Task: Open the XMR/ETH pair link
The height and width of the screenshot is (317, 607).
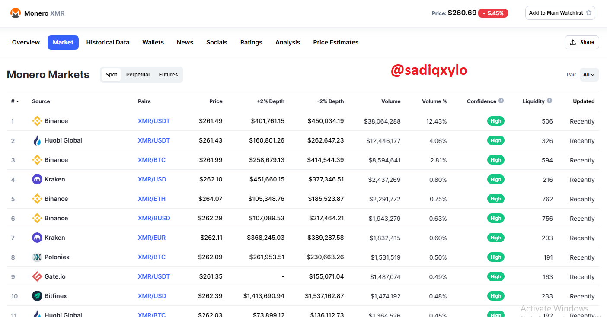Action: [x=152, y=199]
